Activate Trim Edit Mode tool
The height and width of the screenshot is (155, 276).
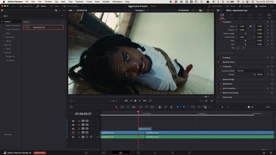coord(122,107)
